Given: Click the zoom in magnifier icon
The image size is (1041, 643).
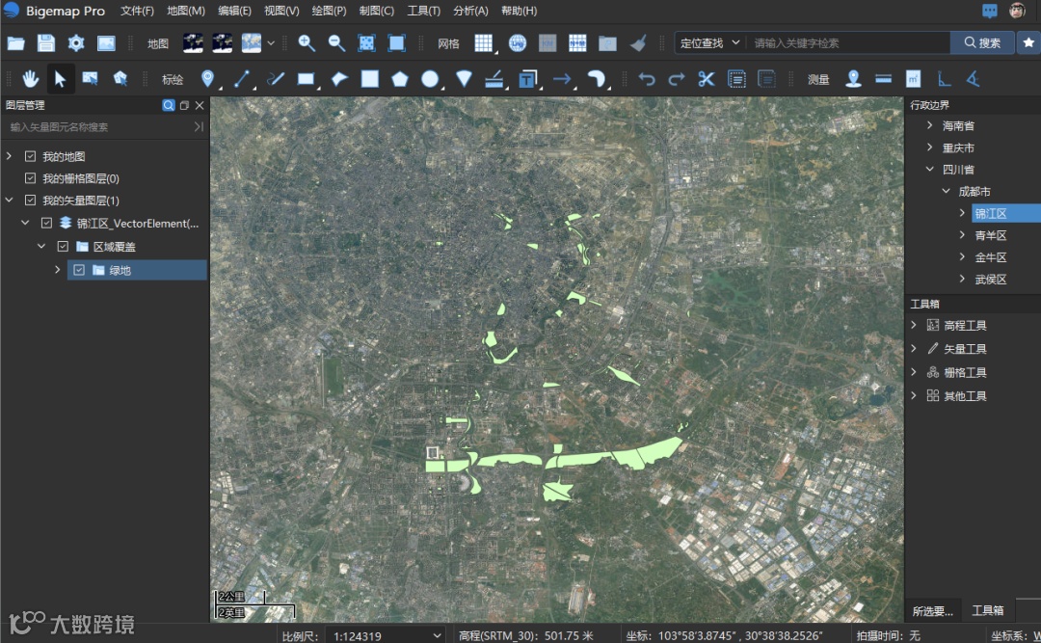Looking at the screenshot, I should [307, 43].
